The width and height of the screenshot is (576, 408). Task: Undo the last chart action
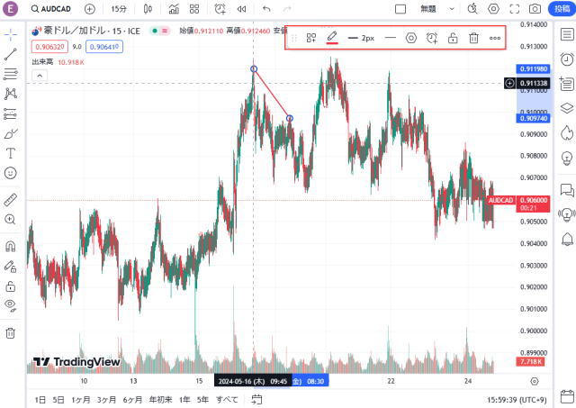click(266, 9)
